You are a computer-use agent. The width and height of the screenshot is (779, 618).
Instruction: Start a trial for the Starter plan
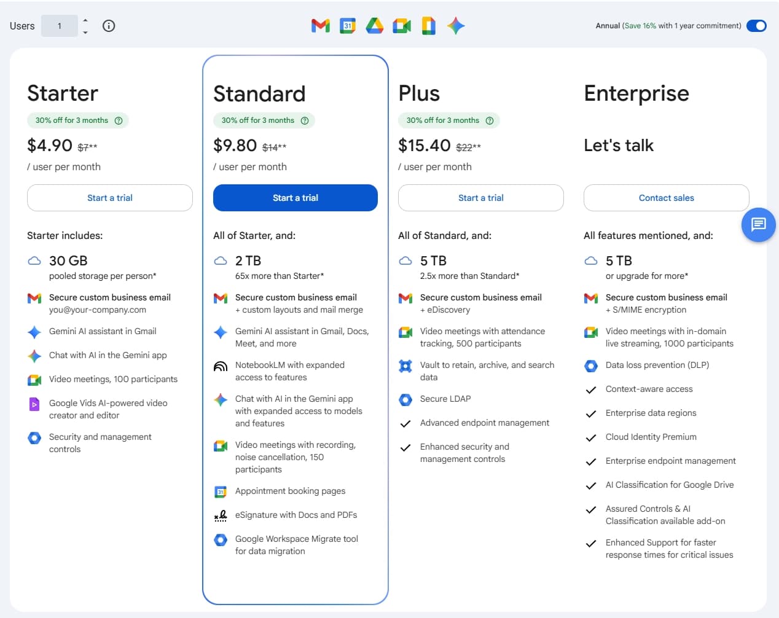tap(110, 198)
